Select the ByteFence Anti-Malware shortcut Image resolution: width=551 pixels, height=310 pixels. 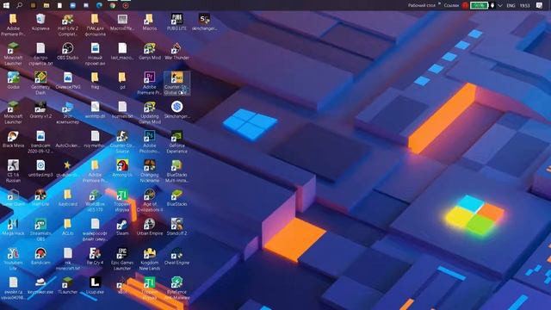pos(176,288)
